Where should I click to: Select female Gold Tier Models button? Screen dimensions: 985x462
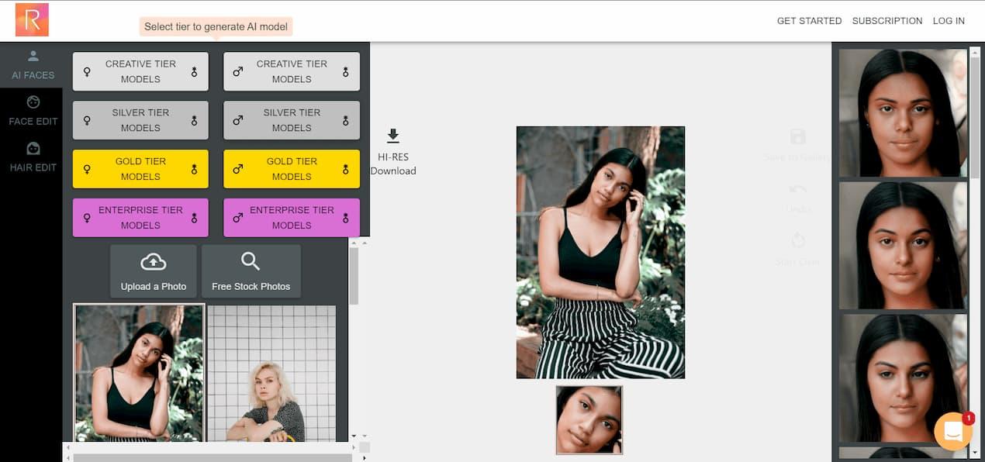tap(140, 169)
